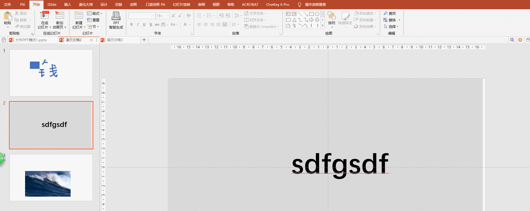Select slide 3 thumbnail with ocean wave
This screenshot has height=211, width=530.
[51, 178]
